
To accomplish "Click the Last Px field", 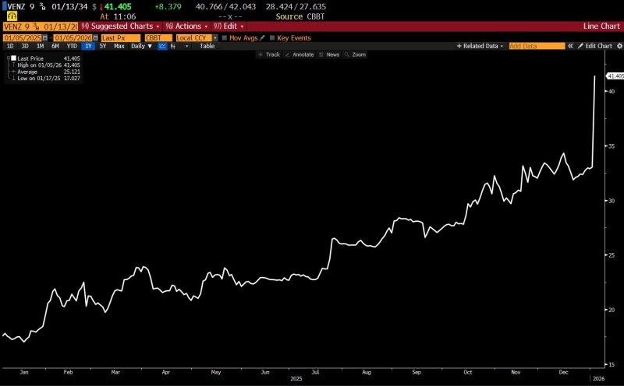I will 120,37.
